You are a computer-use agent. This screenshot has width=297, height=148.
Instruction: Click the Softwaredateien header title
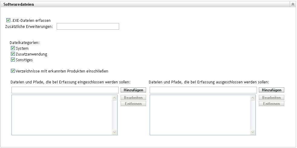pyautogui.click(x=18, y=4)
